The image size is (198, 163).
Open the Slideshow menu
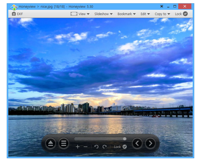tap(103, 14)
